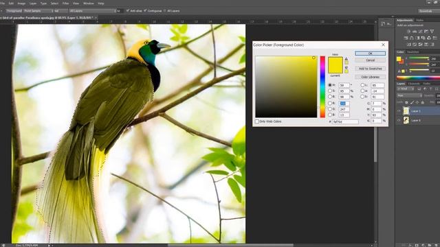Hide Layer 1 with its eye icon

[x=399, y=111]
